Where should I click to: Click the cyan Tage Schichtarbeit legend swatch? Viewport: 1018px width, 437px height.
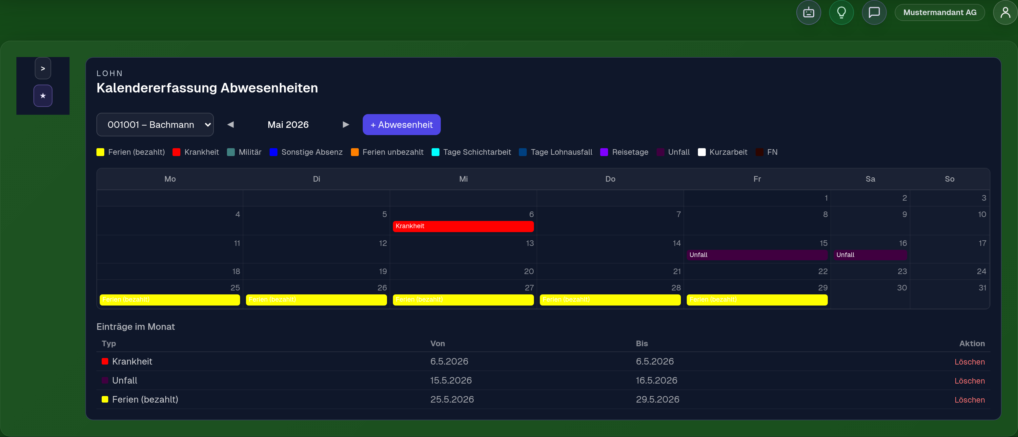tap(436, 152)
